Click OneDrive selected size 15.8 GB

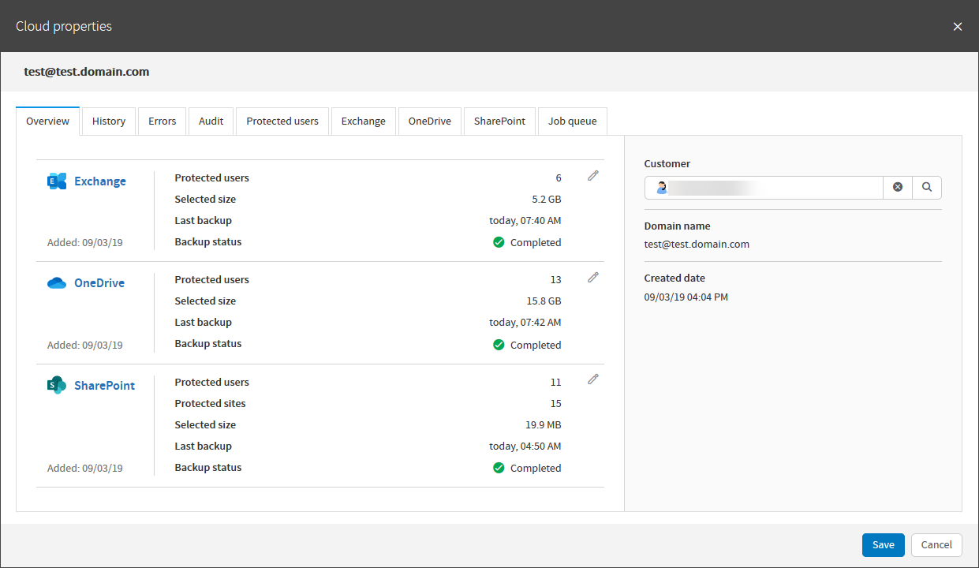tap(544, 301)
